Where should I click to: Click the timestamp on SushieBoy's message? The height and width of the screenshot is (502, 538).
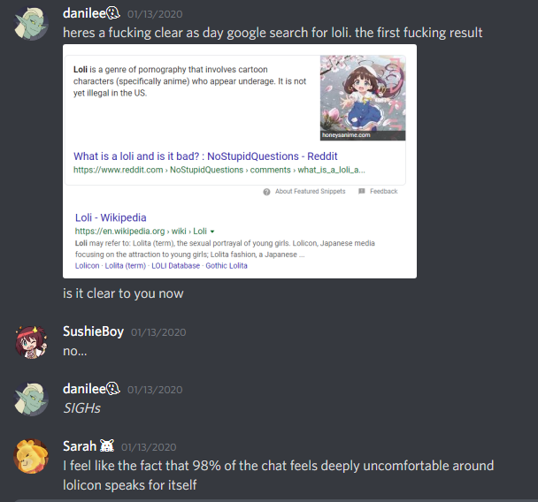(158, 332)
